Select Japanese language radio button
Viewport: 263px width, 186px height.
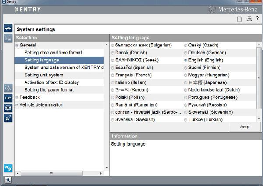tap(185, 82)
